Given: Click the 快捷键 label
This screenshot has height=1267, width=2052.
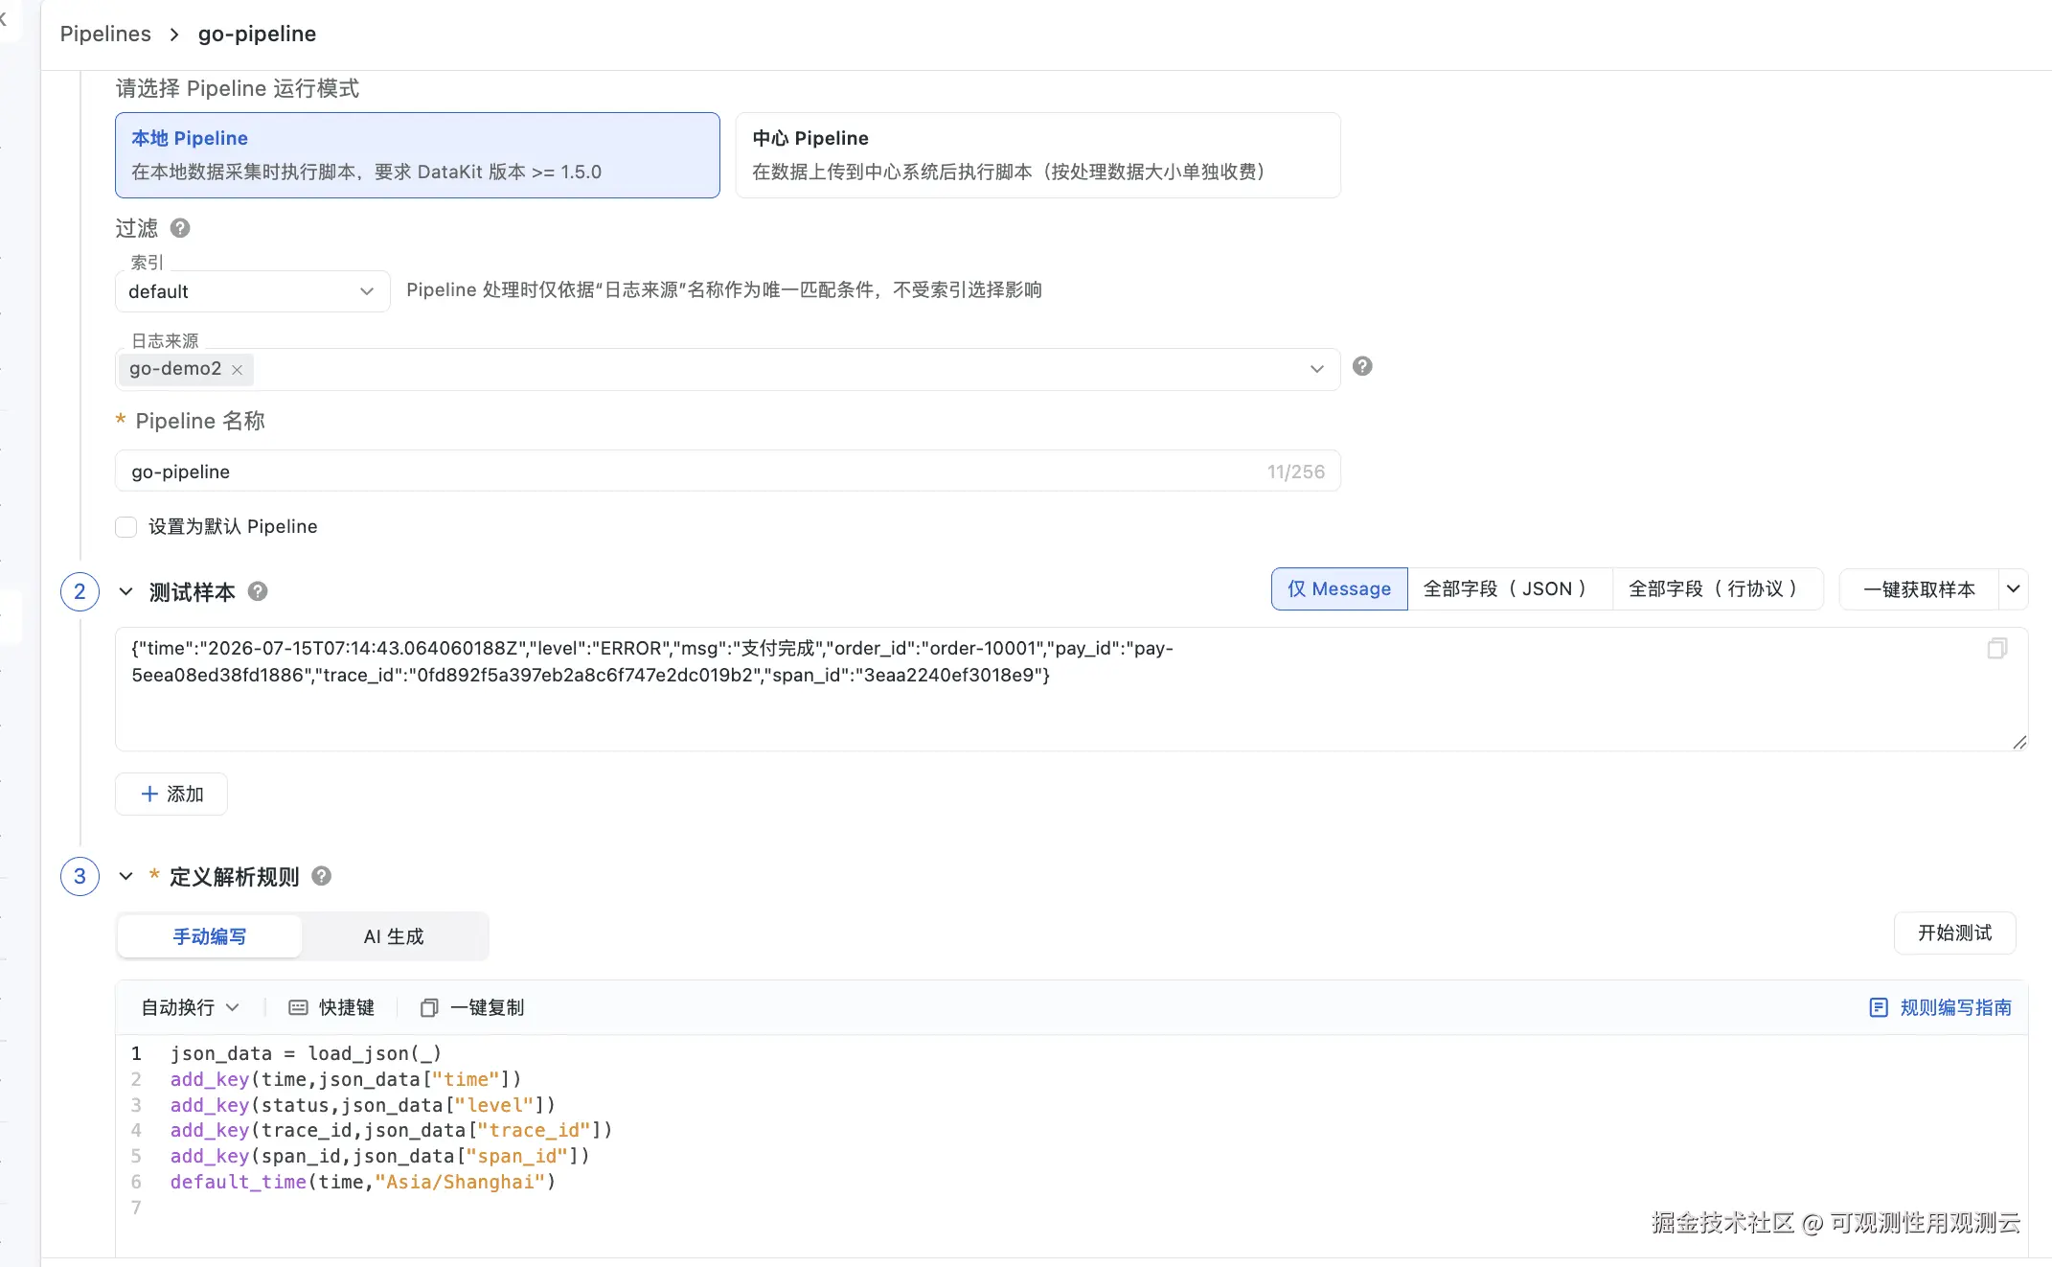Looking at the screenshot, I should pos(347,1007).
